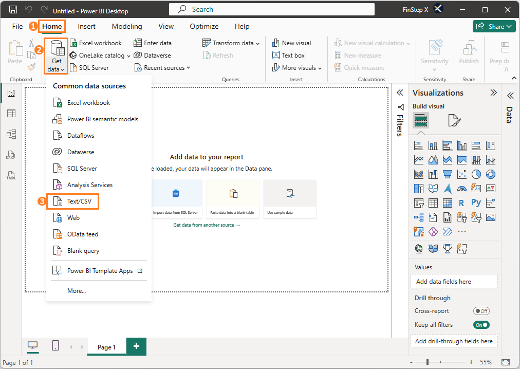Select the Donut chart visual icon
Screen dimensions: 520x369
click(x=491, y=174)
